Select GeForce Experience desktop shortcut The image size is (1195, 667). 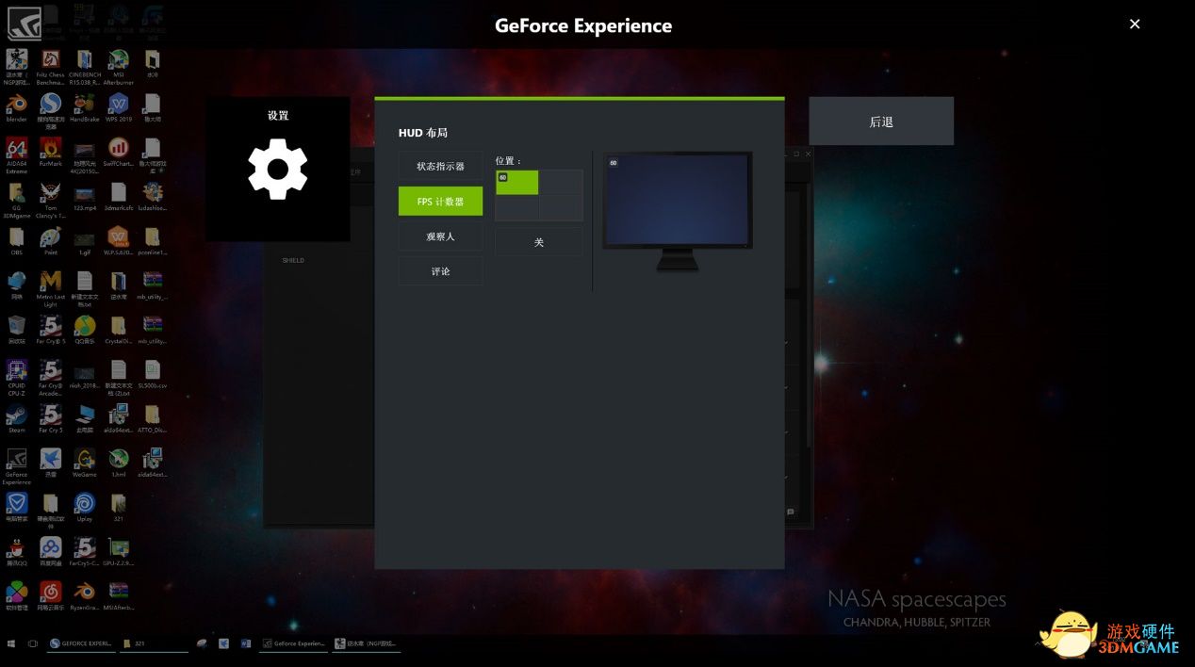pyautogui.click(x=17, y=467)
